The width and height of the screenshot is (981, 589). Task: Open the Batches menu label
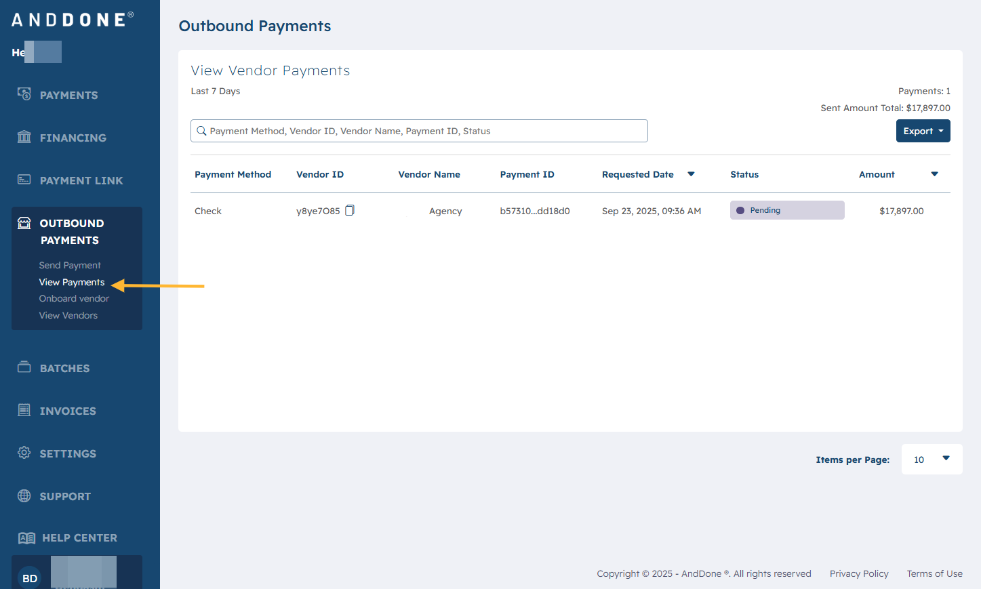pyautogui.click(x=64, y=368)
